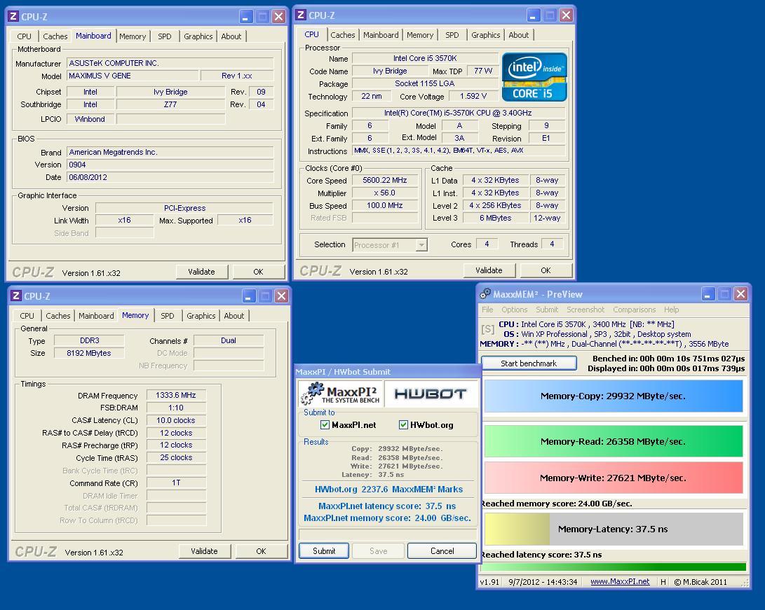This screenshot has height=610, width=765.
Task: Open the Comparisons menu in MaxxMEM²
Action: click(635, 310)
